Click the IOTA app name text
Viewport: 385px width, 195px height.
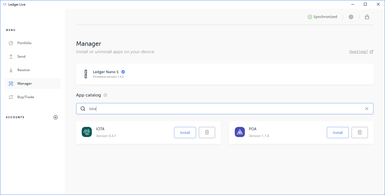(x=100, y=129)
